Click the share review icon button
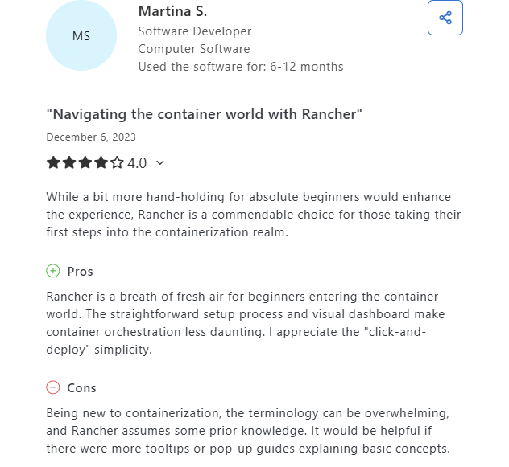Viewport: 509px width, 467px height. (445, 18)
